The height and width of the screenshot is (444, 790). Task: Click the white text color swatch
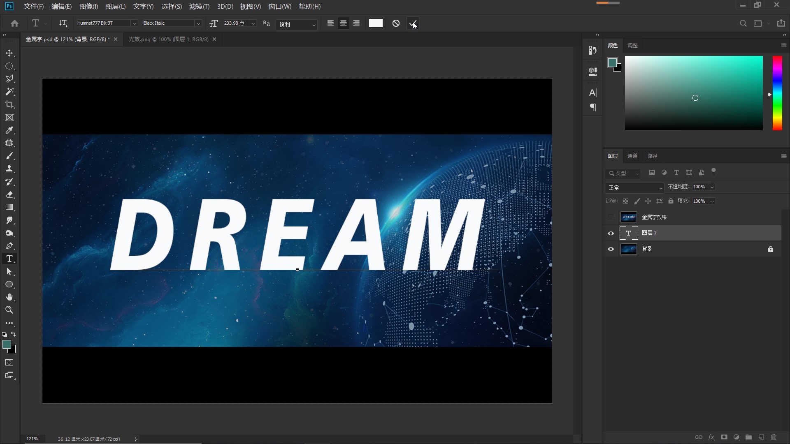point(376,23)
